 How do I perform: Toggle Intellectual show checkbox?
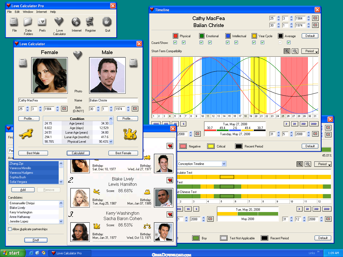click(x=236, y=42)
